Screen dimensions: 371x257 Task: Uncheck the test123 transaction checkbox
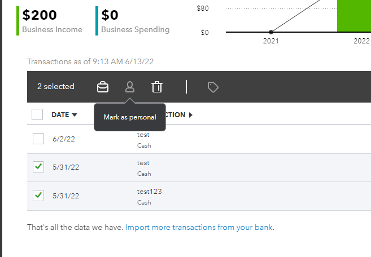(38, 195)
